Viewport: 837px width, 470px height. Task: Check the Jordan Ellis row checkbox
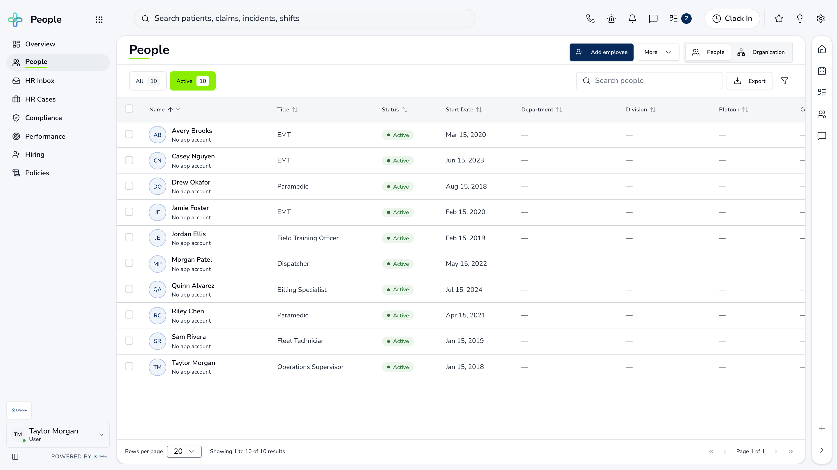coord(129,237)
